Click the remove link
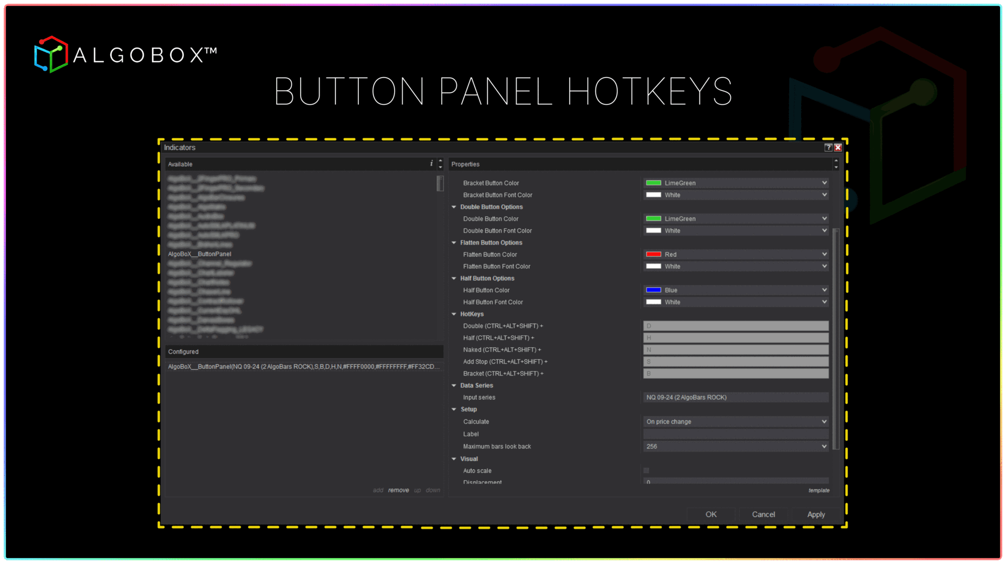This screenshot has width=1006, height=564. [398, 491]
